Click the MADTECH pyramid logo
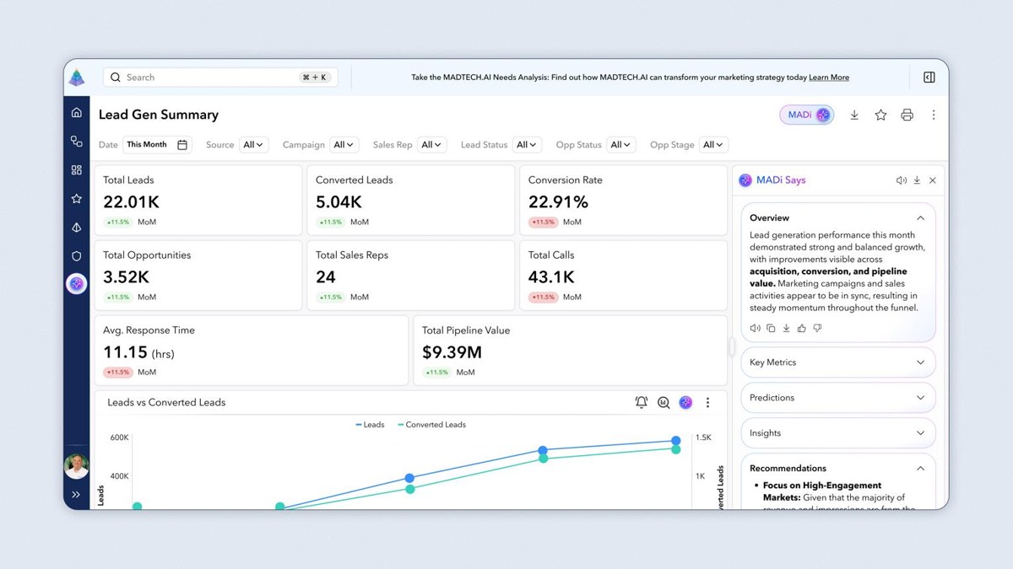This screenshot has width=1013, height=569. pos(77,78)
